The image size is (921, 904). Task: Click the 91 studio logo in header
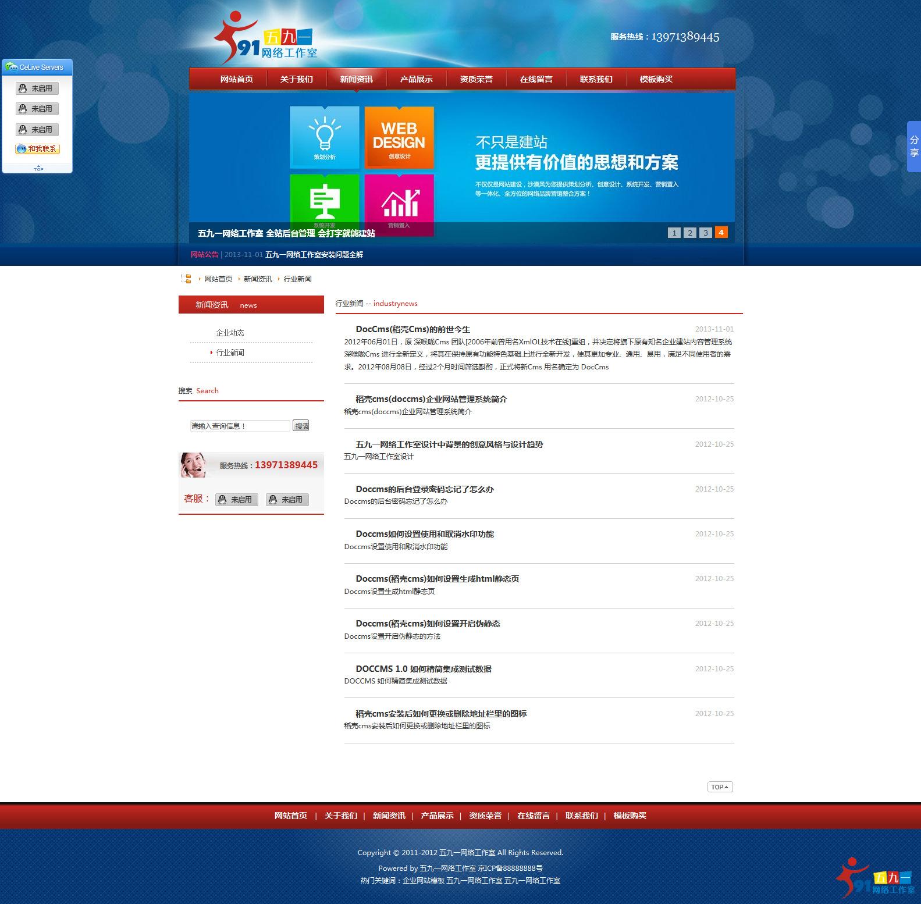[x=266, y=40]
